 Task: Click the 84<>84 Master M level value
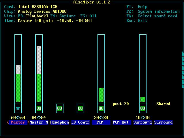pyautogui.click(x=39, y=118)
